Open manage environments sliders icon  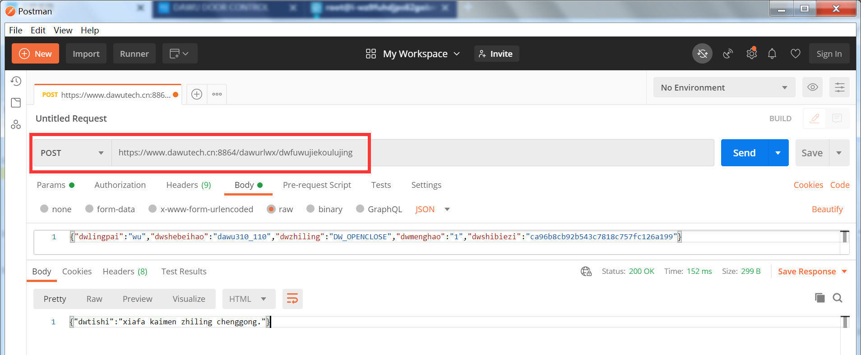[839, 87]
